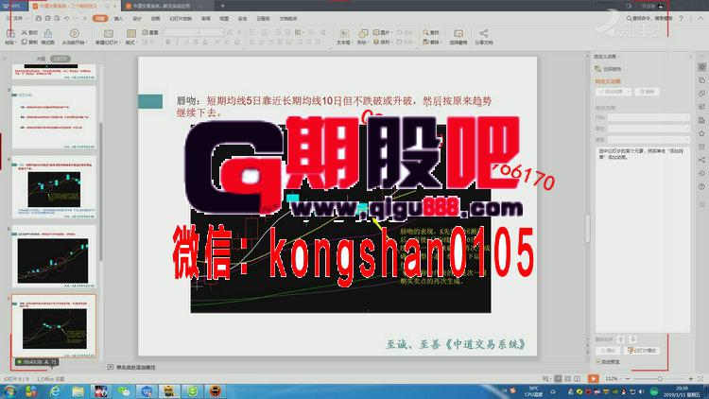709x399 pixels.
Task: Open the Add Effect dropdown button
Action: (614, 92)
